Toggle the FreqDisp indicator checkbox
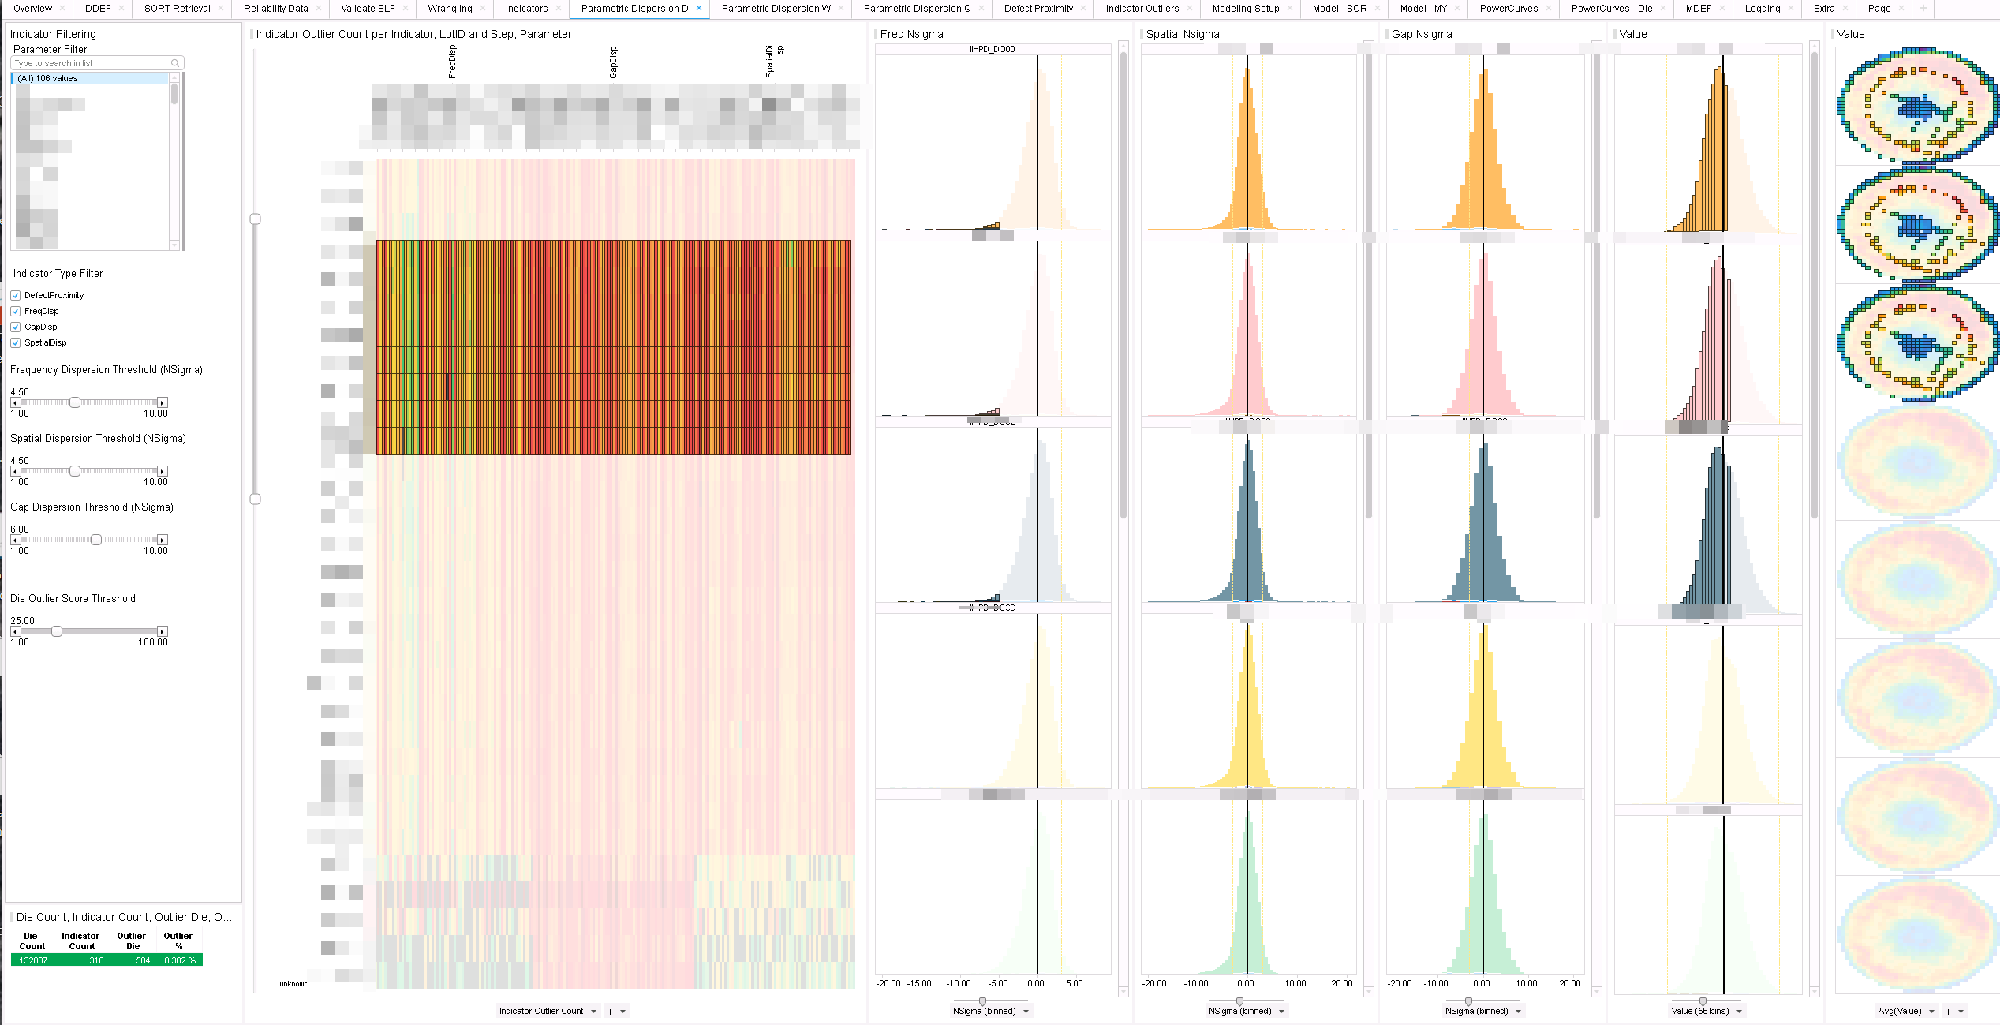Screen dimensions: 2000x1025 tap(16, 311)
